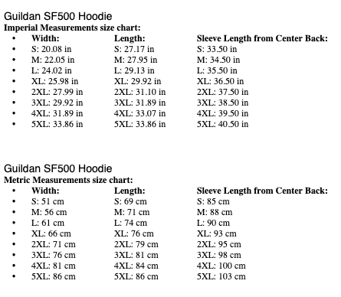Click the metric Width column header

pos(45,191)
